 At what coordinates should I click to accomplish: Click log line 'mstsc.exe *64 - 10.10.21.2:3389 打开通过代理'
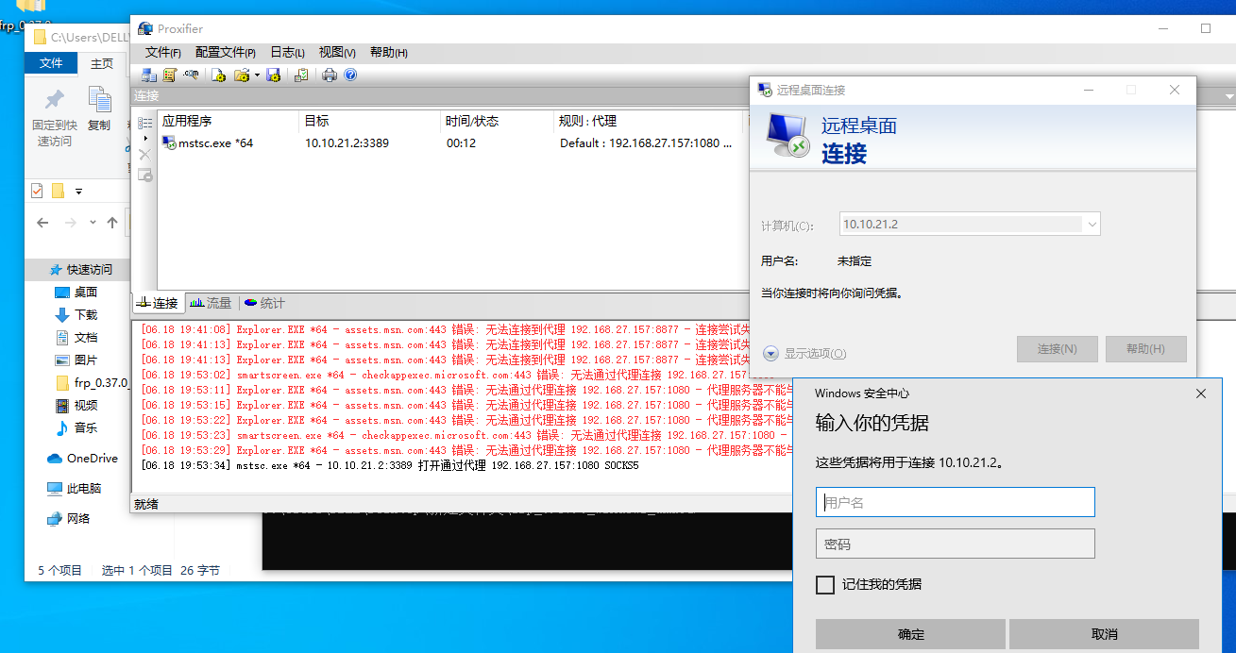click(390, 466)
